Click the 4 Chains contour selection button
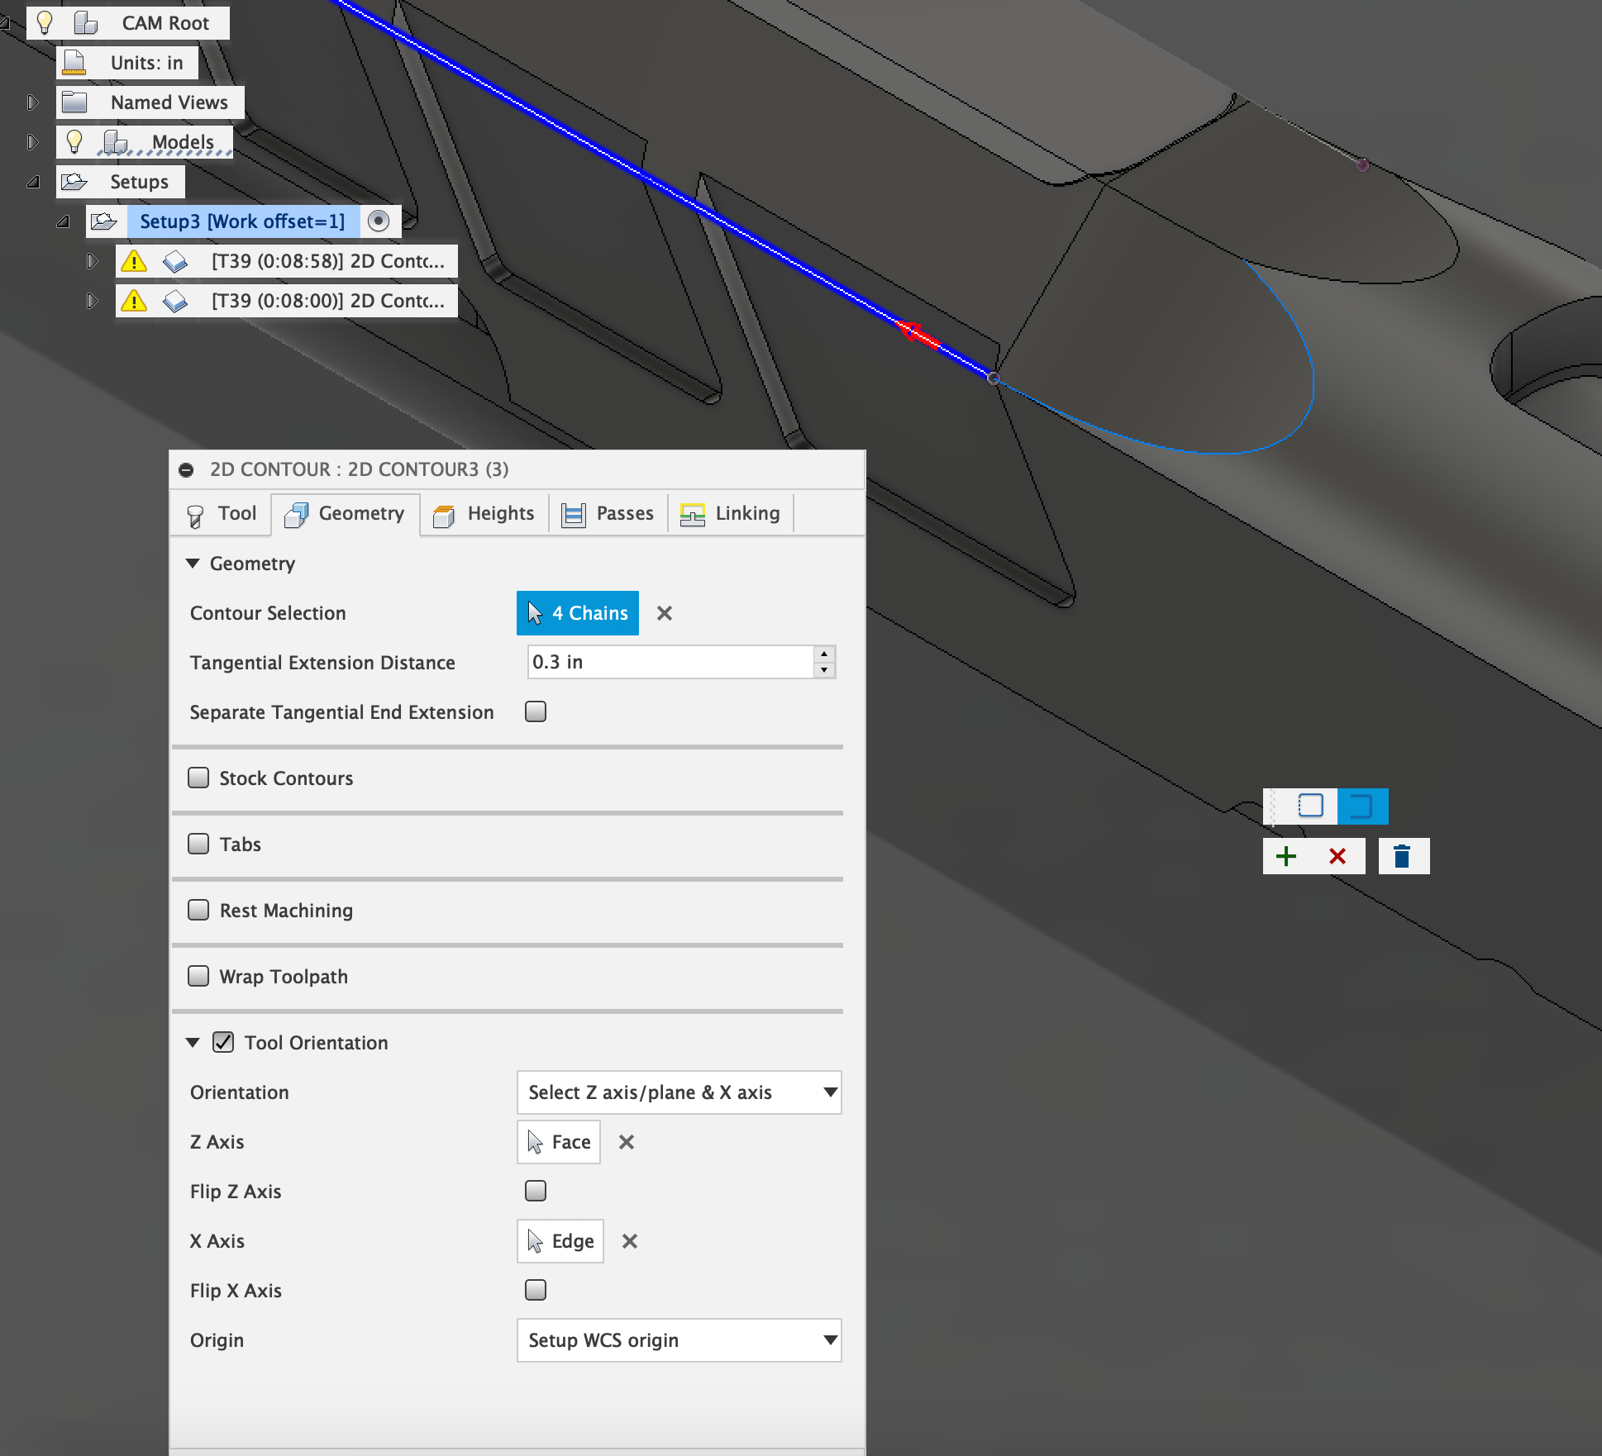 pos(577,612)
